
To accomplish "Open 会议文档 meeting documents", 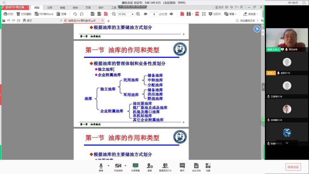I will [x=196, y=167].
